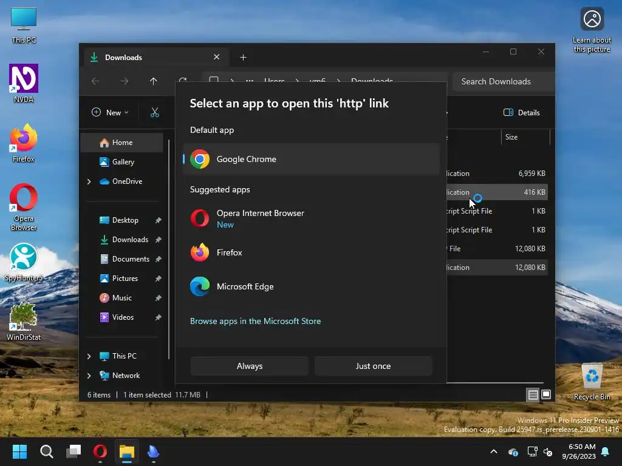This screenshot has height=466, width=622.
Task: Open Gallery in the navigation pane
Action: [x=123, y=161]
